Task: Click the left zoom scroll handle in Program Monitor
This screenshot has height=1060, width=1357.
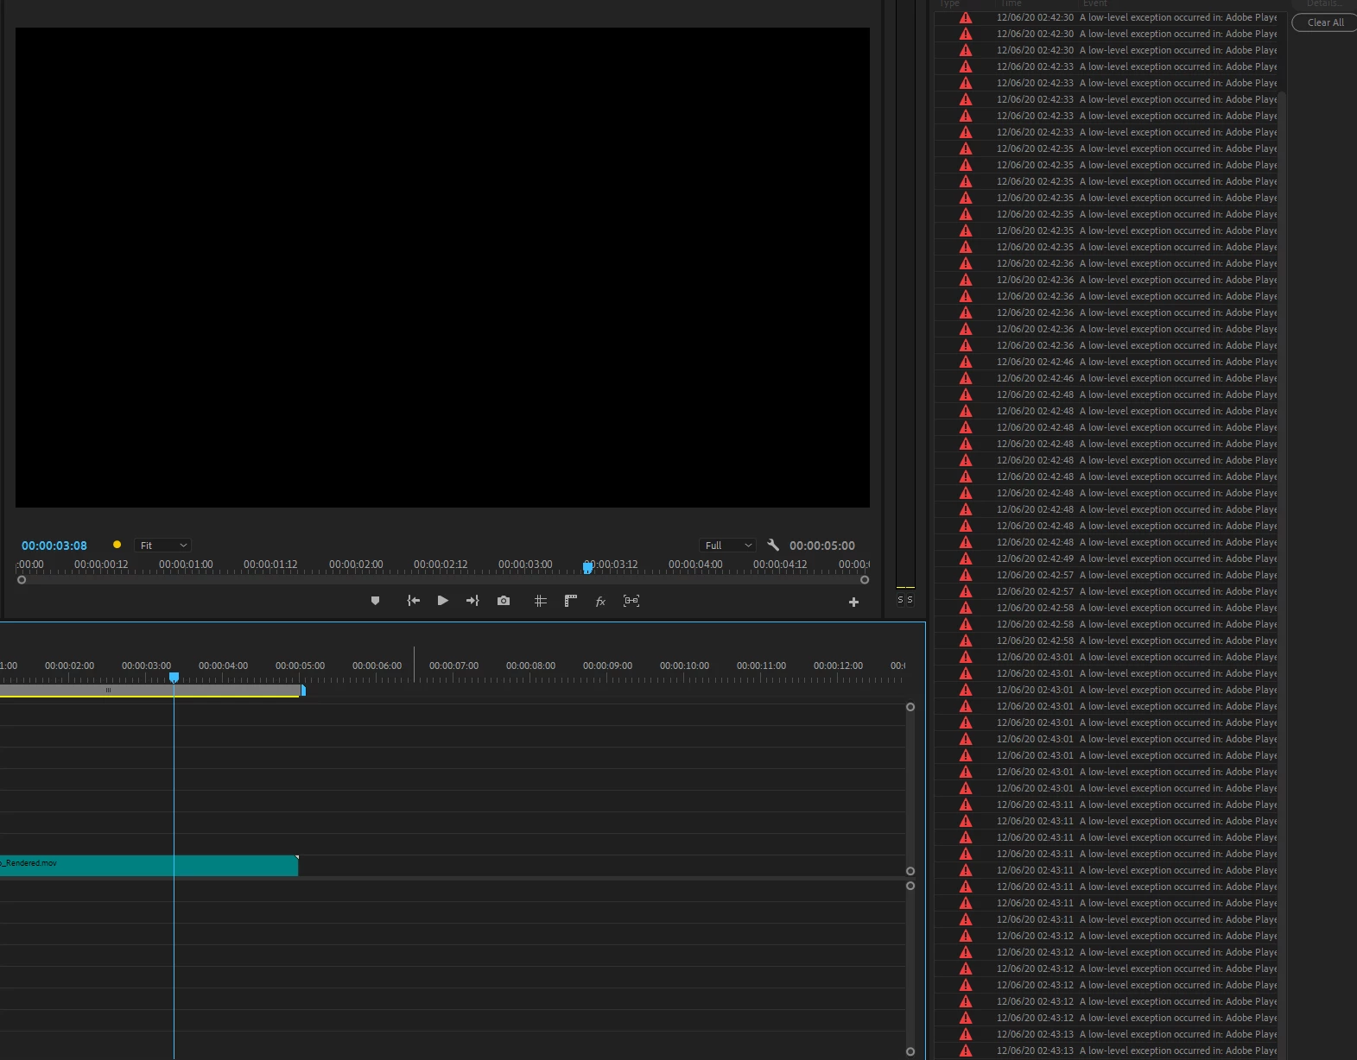Action: coord(22,580)
